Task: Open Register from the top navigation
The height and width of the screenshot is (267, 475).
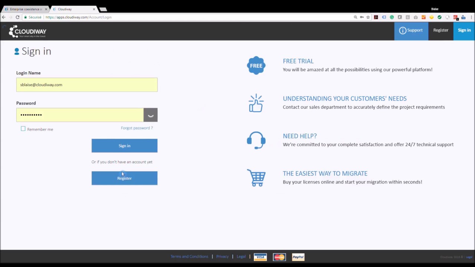Action: tap(440, 30)
